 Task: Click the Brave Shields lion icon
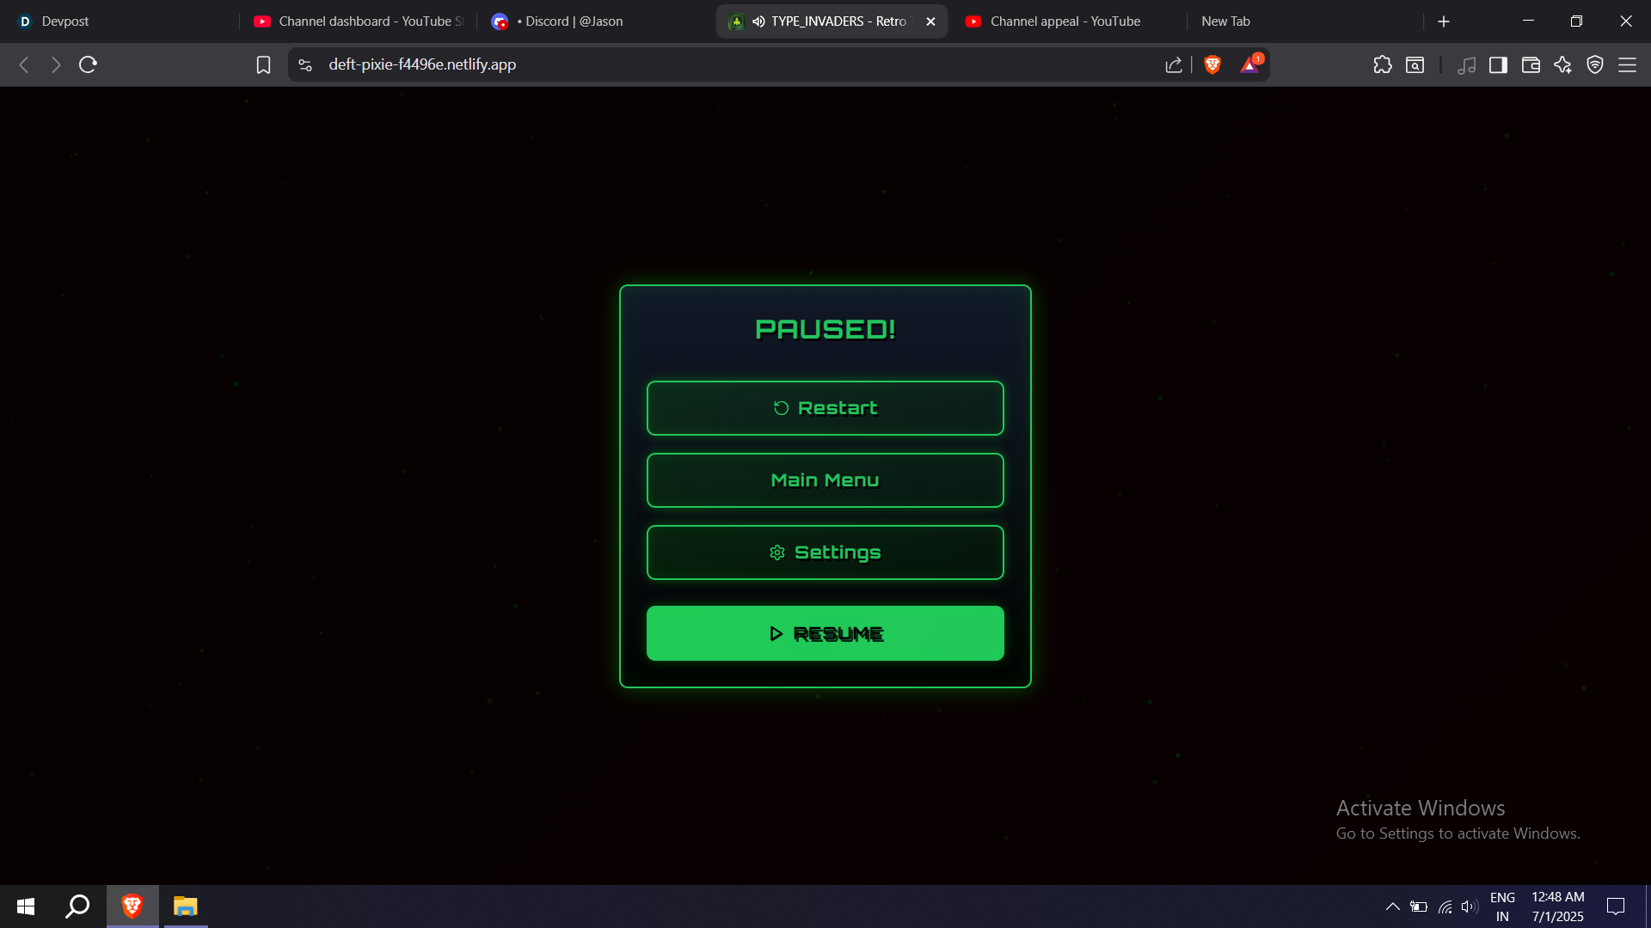pyautogui.click(x=1212, y=64)
